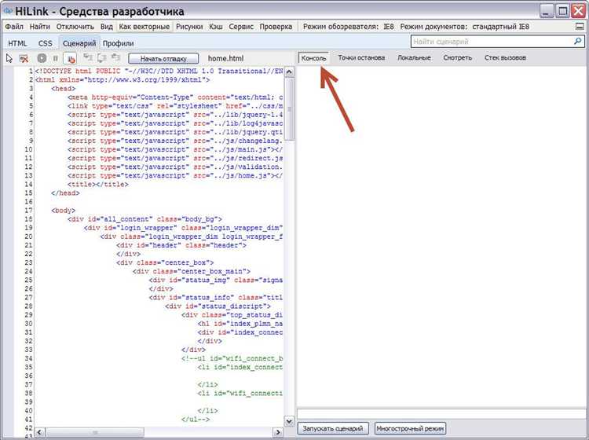This screenshot has width=589, height=440.
Task: Click the vertical scrollbar down arrow in the code pane
Action: tap(289, 421)
